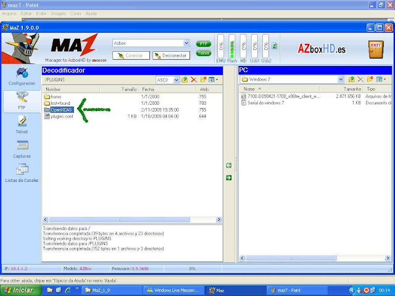Sort decoder files by Nombre column

[71, 89]
